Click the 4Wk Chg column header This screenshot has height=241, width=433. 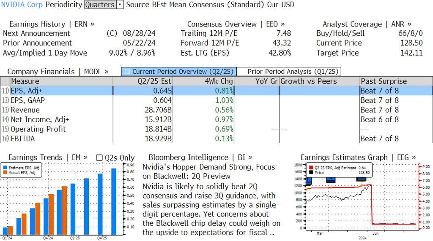203,81
